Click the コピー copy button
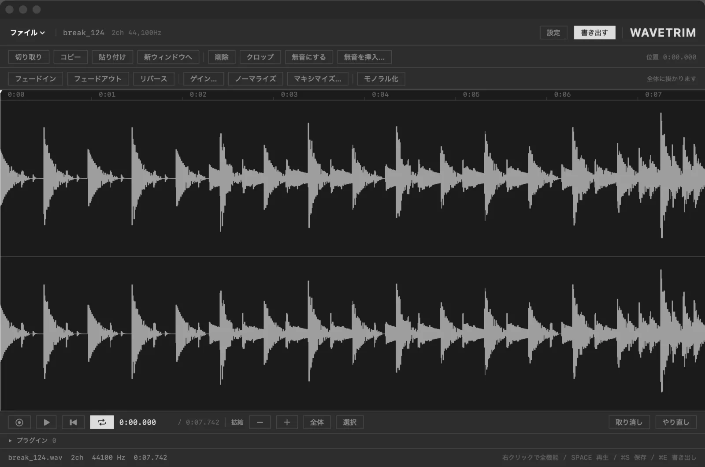 click(x=70, y=57)
